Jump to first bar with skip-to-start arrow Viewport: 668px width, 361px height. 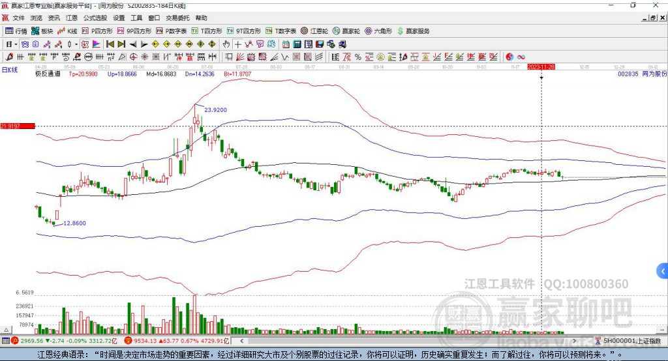pos(110,44)
